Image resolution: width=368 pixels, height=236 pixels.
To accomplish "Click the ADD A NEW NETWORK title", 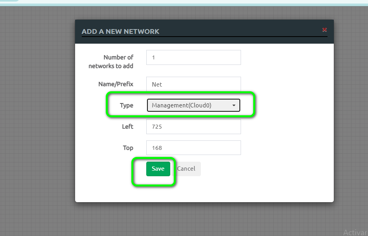I will pyautogui.click(x=120, y=31).
